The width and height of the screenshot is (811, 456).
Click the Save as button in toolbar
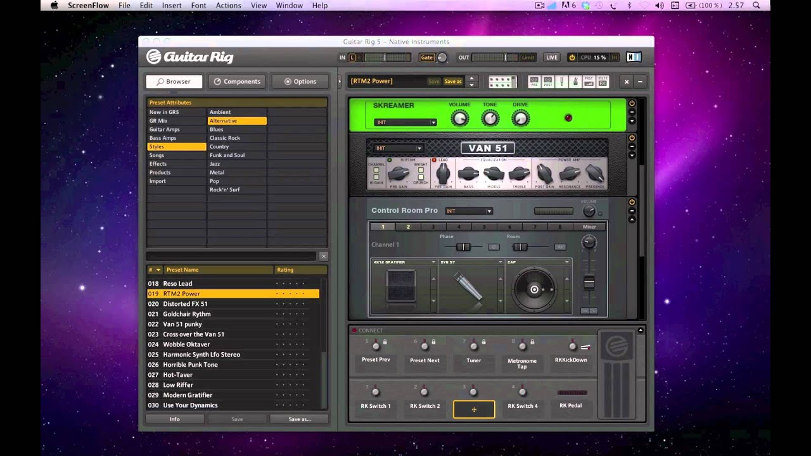[453, 82]
